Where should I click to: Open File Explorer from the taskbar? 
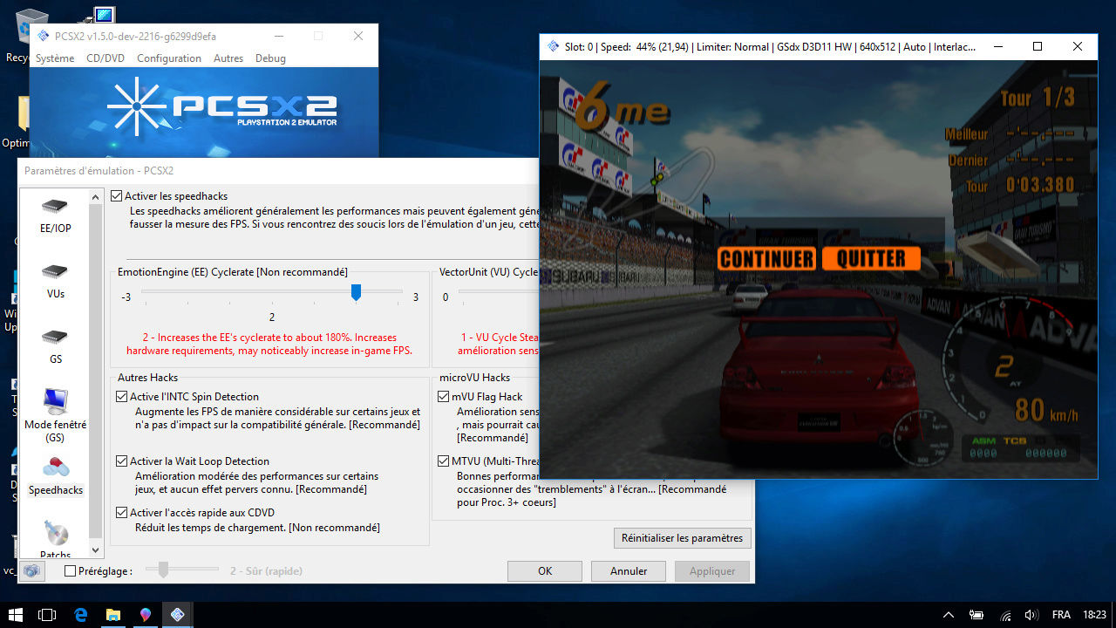coord(112,615)
